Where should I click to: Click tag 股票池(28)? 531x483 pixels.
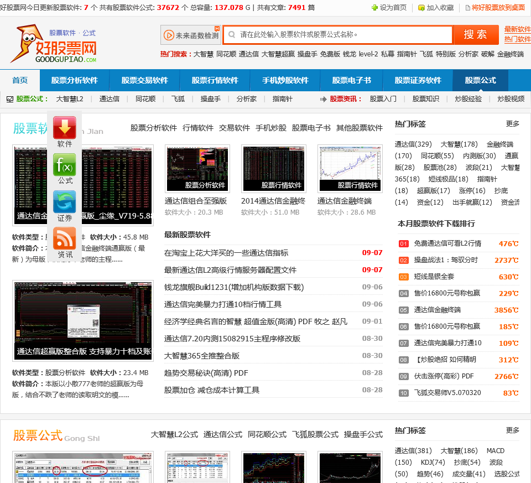[440, 168]
